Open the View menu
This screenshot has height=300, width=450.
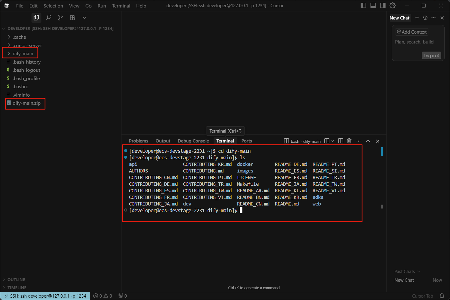pos(74,6)
